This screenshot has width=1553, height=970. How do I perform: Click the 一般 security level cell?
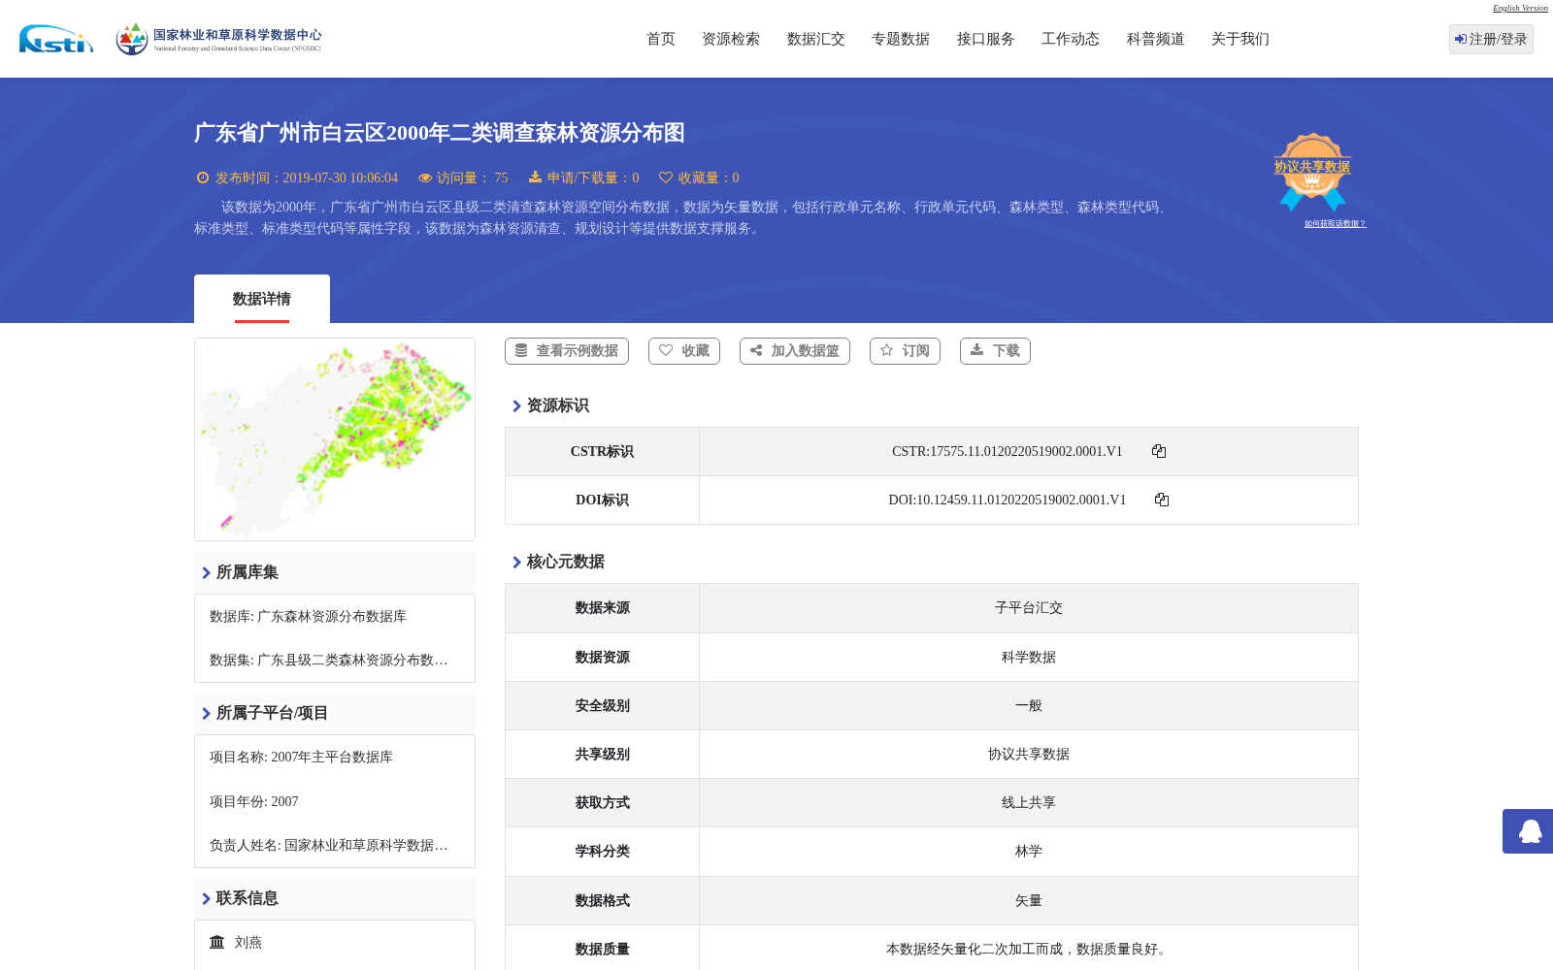pos(1029,706)
